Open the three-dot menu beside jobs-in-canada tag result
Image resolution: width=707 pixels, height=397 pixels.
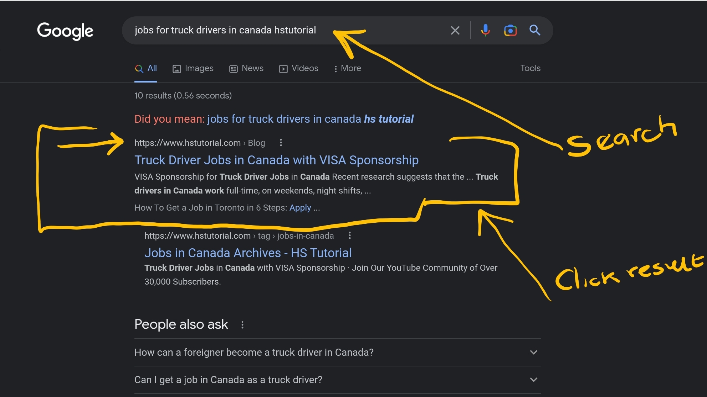coord(349,235)
